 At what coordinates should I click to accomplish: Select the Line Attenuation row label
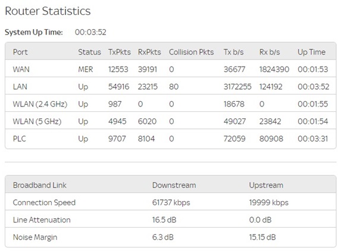42,220
